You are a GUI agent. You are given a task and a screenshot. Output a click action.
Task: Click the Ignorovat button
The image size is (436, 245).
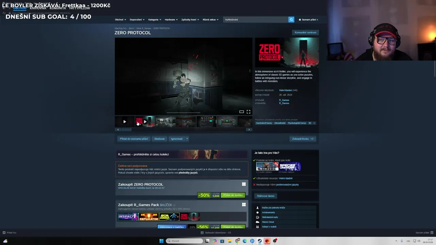(x=177, y=139)
